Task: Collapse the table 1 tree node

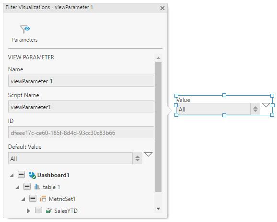Action: [x=17, y=187]
